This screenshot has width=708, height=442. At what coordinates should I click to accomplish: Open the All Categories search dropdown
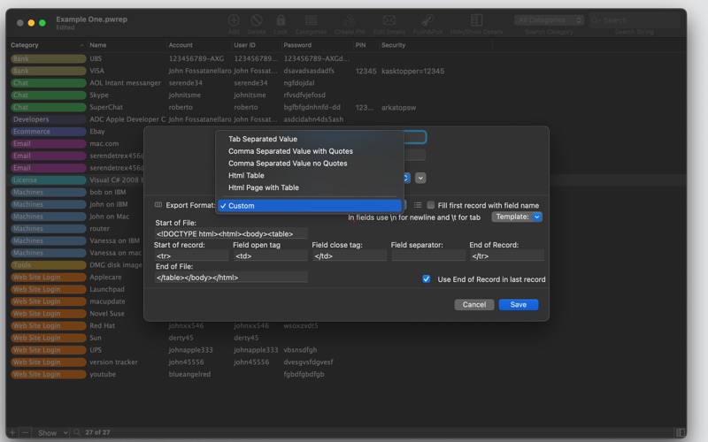(x=548, y=19)
